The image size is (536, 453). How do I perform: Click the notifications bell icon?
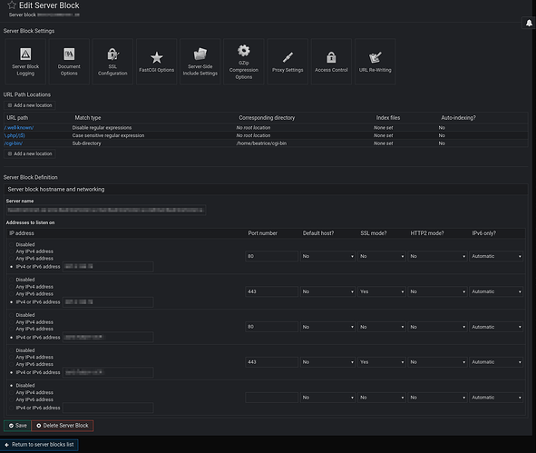tap(529, 23)
